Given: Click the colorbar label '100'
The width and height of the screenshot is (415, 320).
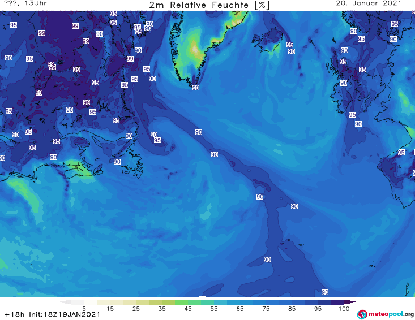Looking at the screenshot, I should (344, 309).
